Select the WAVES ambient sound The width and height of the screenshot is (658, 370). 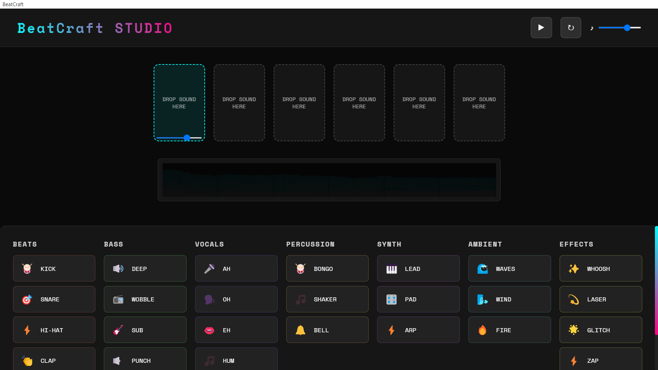tap(510, 268)
